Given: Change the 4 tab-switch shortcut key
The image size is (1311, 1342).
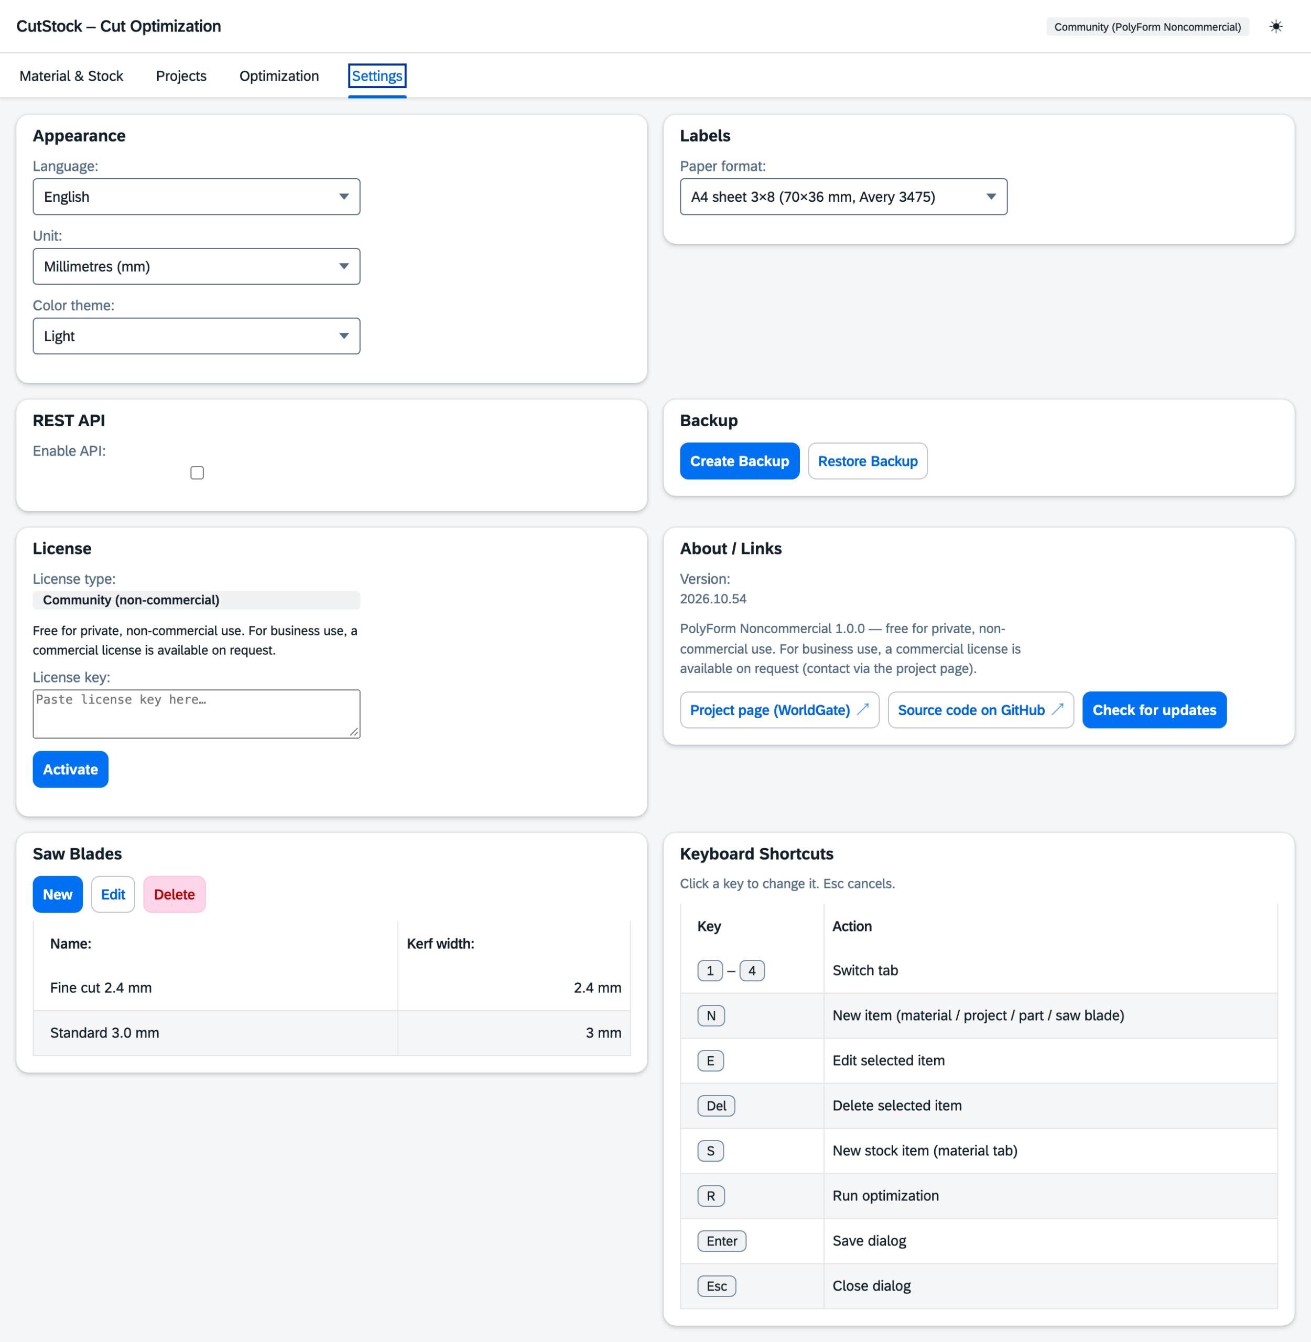Looking at the screenshot, I should click(x=752, y=971).
